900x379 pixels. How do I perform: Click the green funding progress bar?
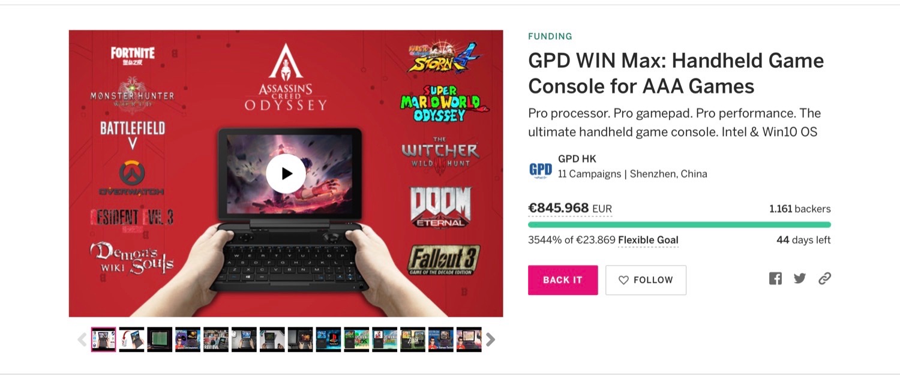(x=679, y=225)
